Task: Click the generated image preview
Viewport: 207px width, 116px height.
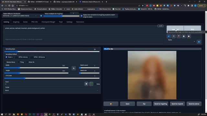Action: point(152,75)
